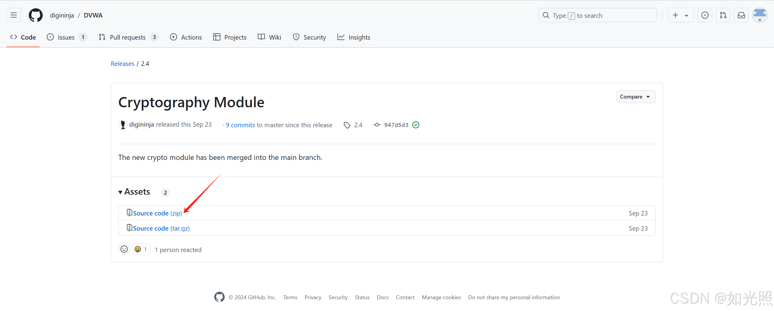Click the footer GitHub logo
Screen dimensions: 774x311
point(220,297)
